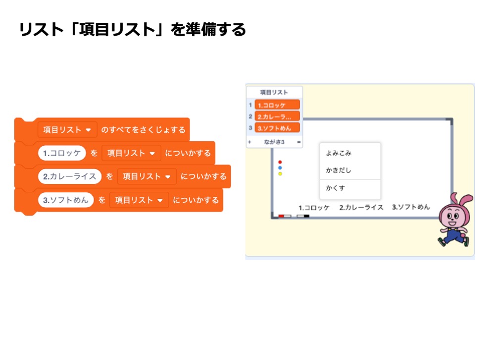
Task: Choose かきだし from the context menu
Action: coord(339,170)
